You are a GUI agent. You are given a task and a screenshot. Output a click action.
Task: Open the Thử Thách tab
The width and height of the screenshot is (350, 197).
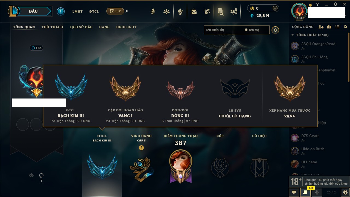pyautogui.click(x=52, y=27)
